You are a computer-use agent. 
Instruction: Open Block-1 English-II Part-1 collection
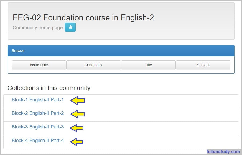point(38,100)
